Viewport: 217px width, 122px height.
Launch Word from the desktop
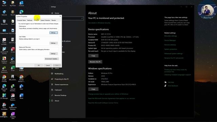(21, 96)
